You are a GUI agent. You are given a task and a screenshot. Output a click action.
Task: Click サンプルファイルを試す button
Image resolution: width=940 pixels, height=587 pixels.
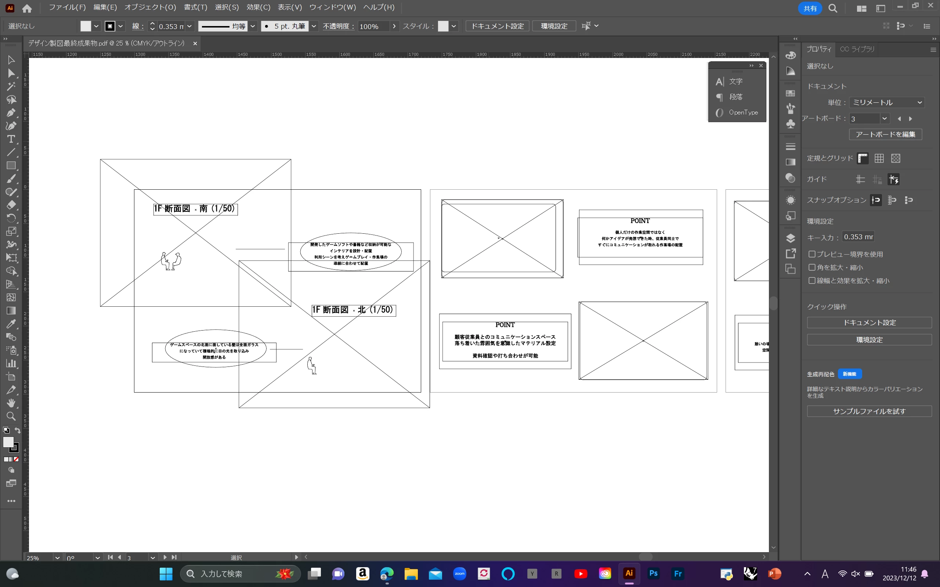coord(869,411)
